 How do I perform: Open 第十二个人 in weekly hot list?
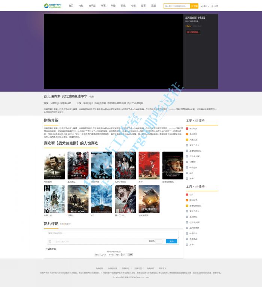point(194,145)
